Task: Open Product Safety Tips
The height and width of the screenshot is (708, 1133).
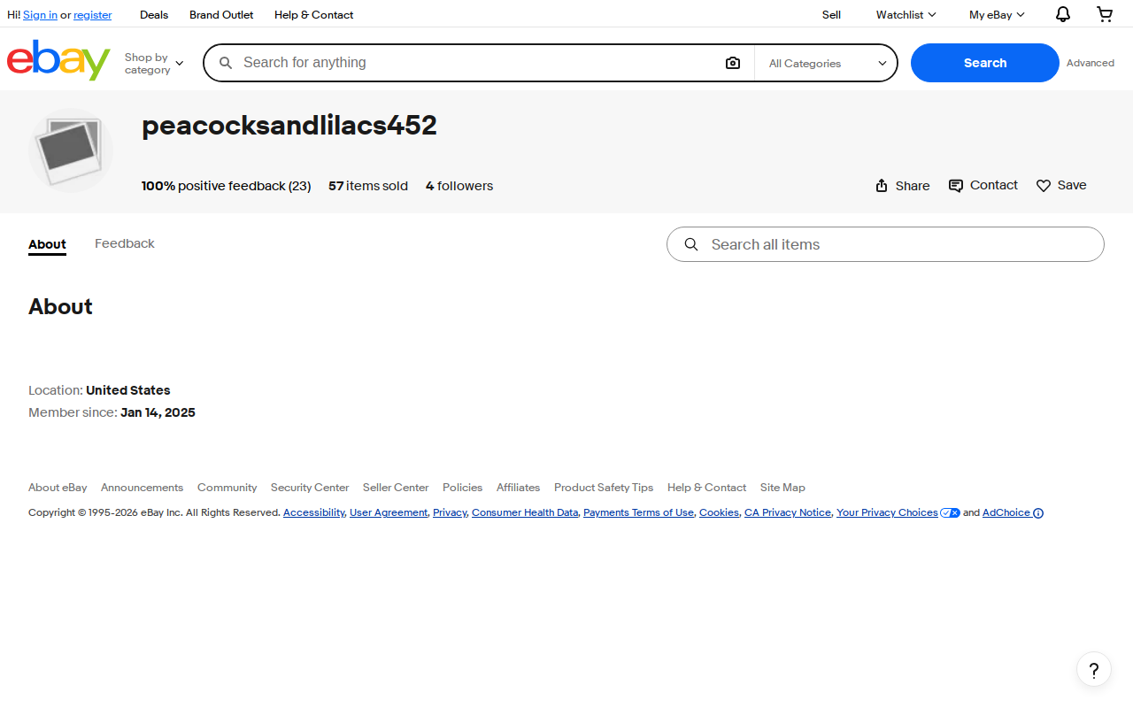Action: click(604, 488)
